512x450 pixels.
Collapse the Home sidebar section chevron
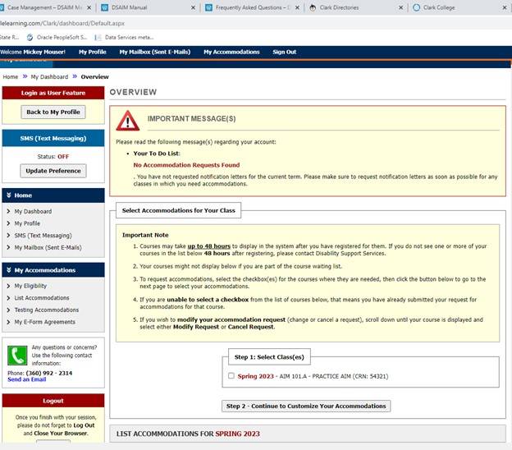pyautogui.click(x=9, y=195)
